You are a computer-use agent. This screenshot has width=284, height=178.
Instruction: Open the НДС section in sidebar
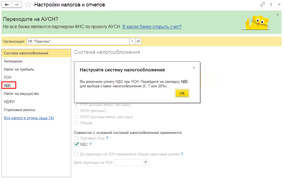pos(8,85)
